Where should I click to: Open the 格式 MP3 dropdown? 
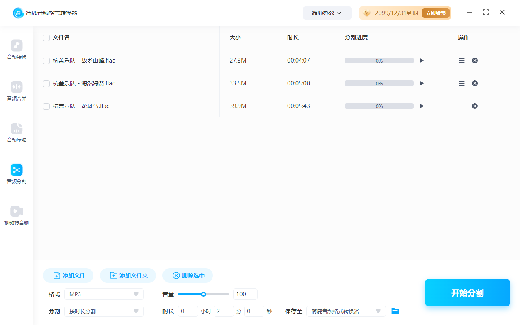(104, 294)
